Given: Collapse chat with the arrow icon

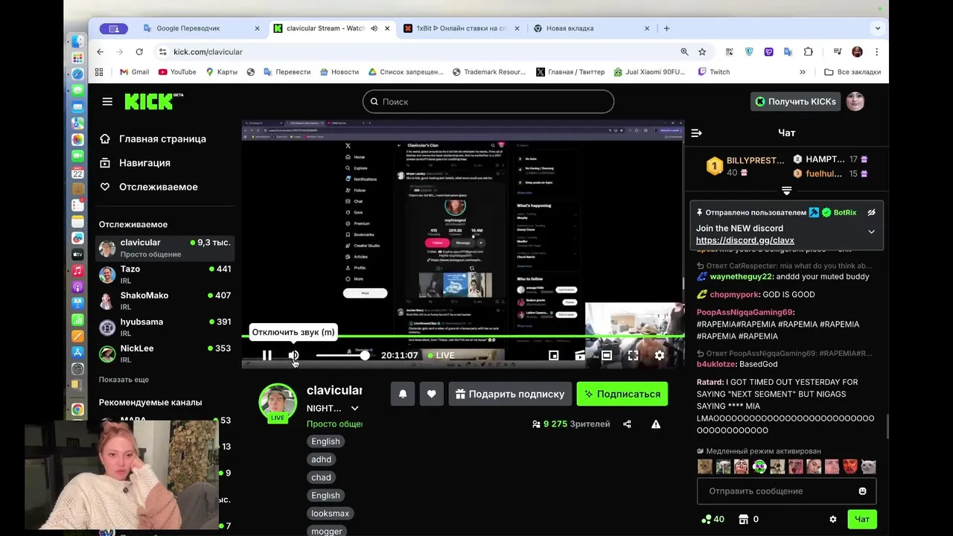Looking at the screenshot, I should [696, 133].
